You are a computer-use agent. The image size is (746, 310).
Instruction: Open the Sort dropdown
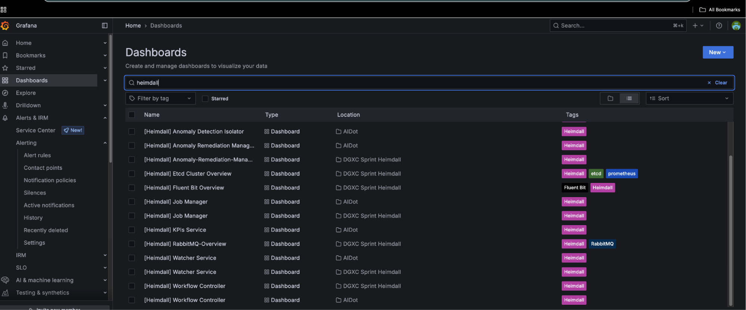click(x=689, y=98)
